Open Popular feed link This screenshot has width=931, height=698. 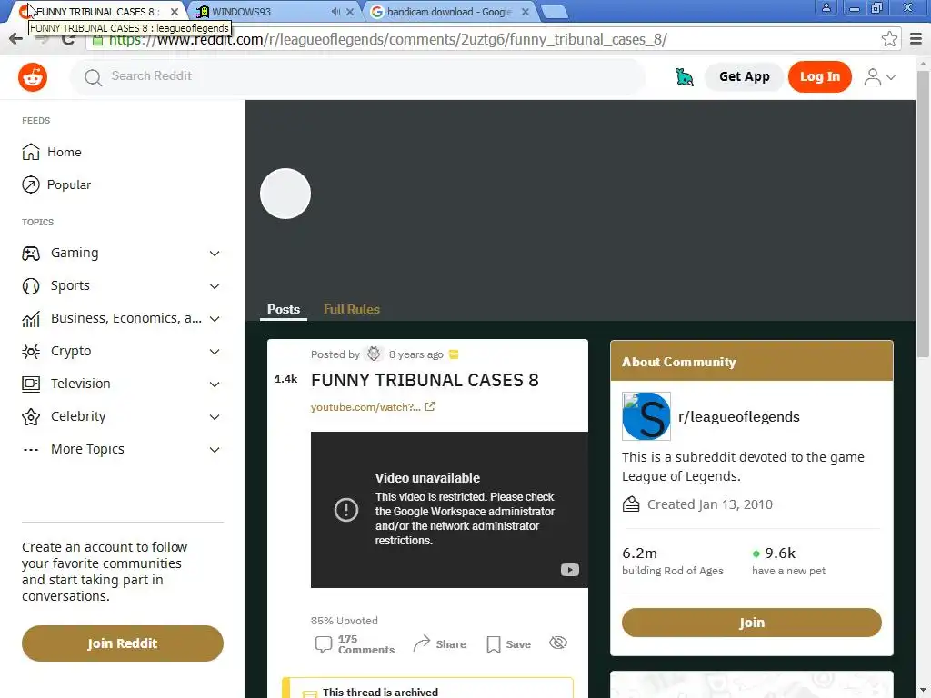click(69, 184)
